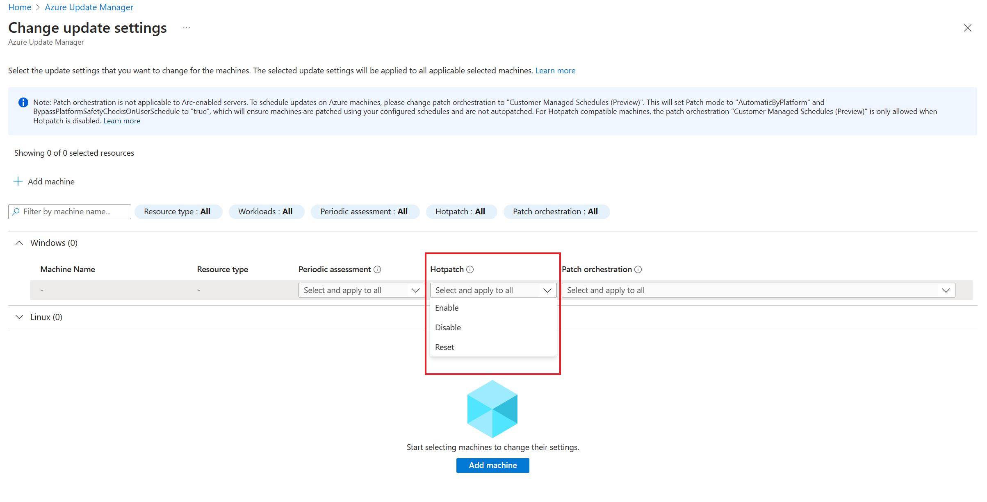Click the Azure Update Manager breadcrumb icon
Screen dimensions: 987x502
click(x=88, y=7)
